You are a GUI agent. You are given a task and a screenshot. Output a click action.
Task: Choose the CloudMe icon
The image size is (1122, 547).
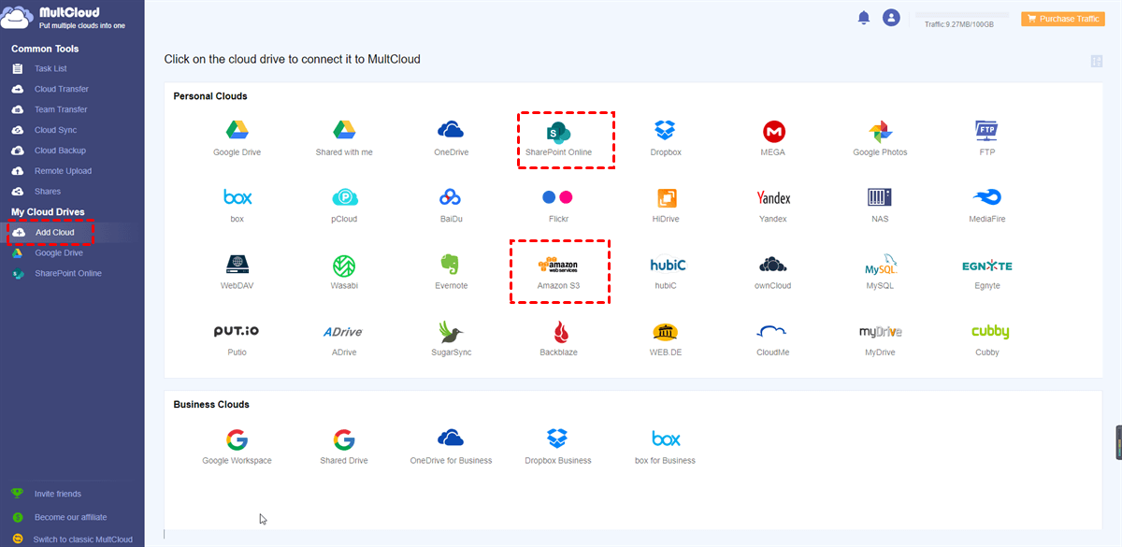(773, 339)
